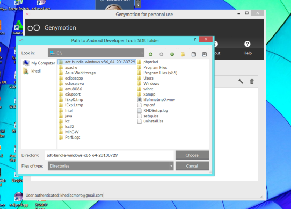Select the adt-bundle-windows-x86_64-20130729 folder
291x209 pixels.
pyautogui.click(x=97, y=62)
